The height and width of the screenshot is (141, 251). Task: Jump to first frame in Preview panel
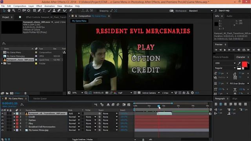216,50
